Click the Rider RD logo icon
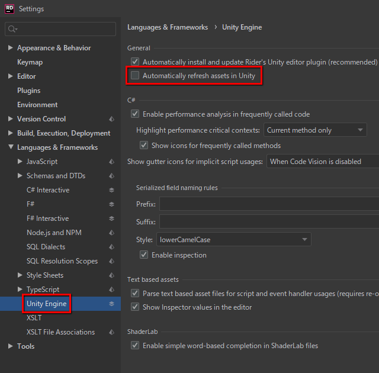 point(9,9)
